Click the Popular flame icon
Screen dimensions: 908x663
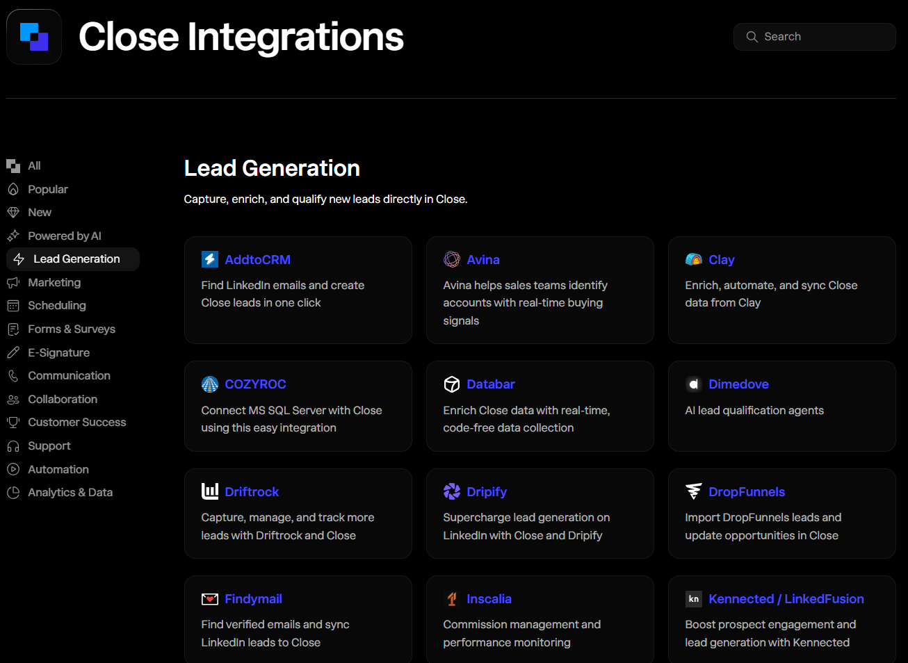tap(13, 189)
